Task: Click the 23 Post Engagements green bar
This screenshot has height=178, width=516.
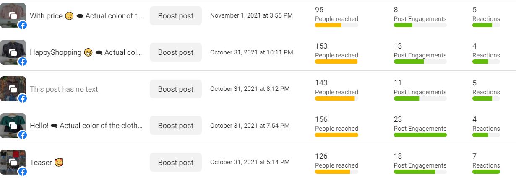Action: click(420, 135)
